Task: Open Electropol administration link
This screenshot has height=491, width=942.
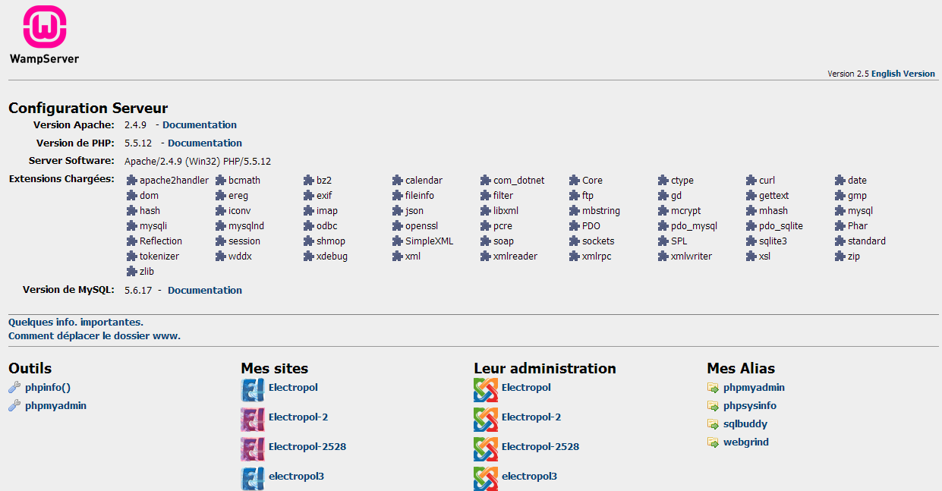Action: click(x=526, y=388)
